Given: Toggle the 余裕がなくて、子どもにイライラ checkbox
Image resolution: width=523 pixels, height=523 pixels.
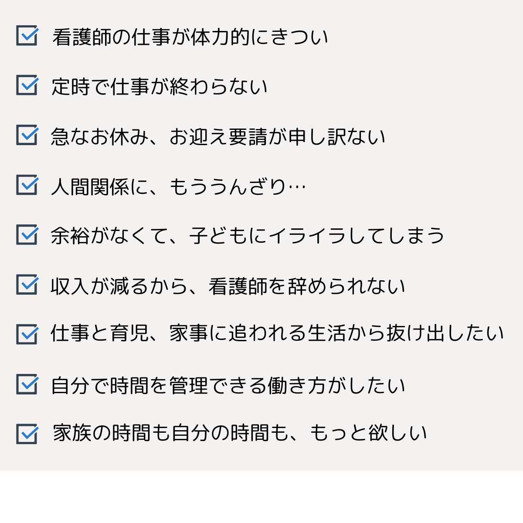Looking at the screenshot, I should click(27, 234).
